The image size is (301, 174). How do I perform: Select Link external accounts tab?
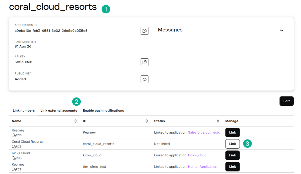pyautogui.click(x=59, y=110)
